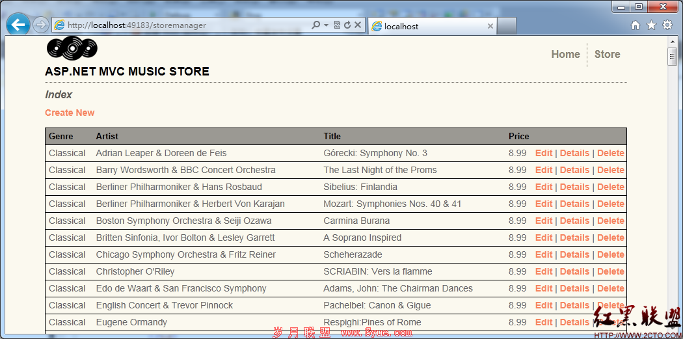Details for Pachelbel: Canon & Gigue
This screenshot has width=683, height=339.
574,305
